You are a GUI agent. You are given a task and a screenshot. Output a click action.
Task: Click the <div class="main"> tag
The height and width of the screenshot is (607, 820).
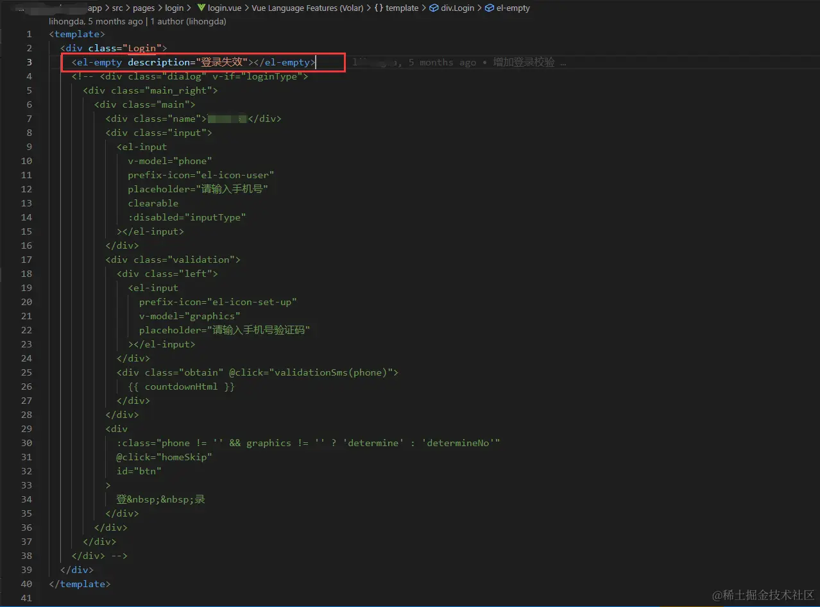click(144, 104)
